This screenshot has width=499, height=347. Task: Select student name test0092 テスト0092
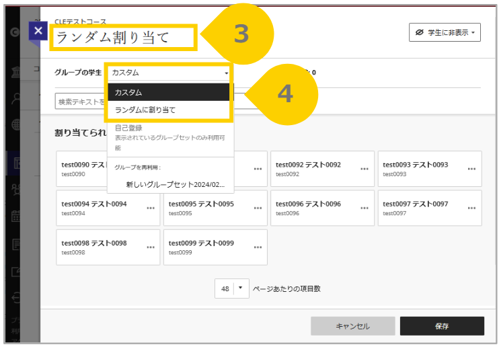[x=308, y=165]
